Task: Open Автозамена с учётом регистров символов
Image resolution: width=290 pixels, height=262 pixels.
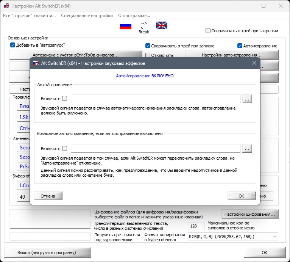Action: (76, 55)
